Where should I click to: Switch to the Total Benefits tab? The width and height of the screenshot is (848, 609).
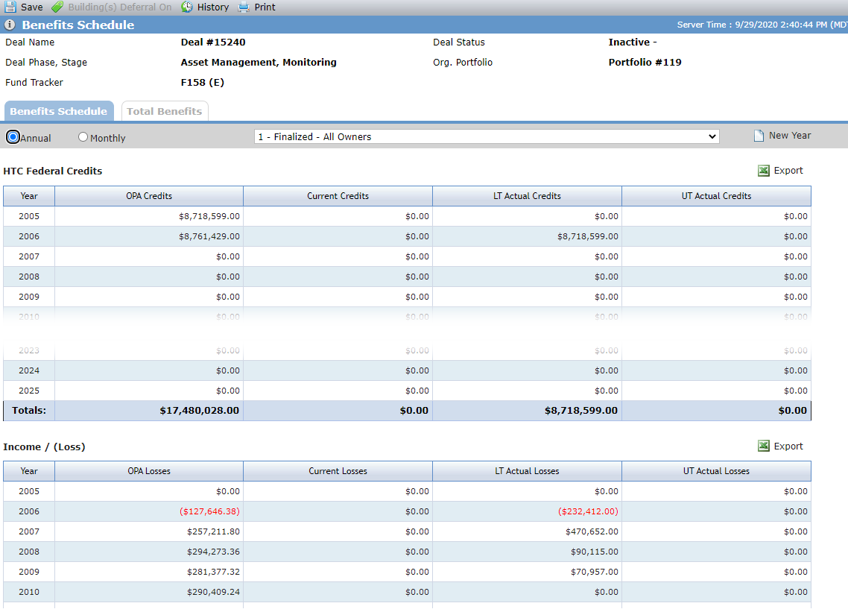[165, 111]
